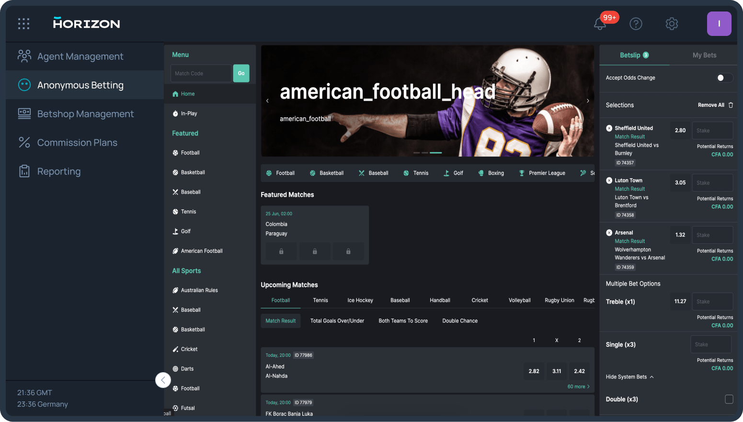Open the Reporting section
Viewport: 743px width, 422px height.
(x=85, y=171)
